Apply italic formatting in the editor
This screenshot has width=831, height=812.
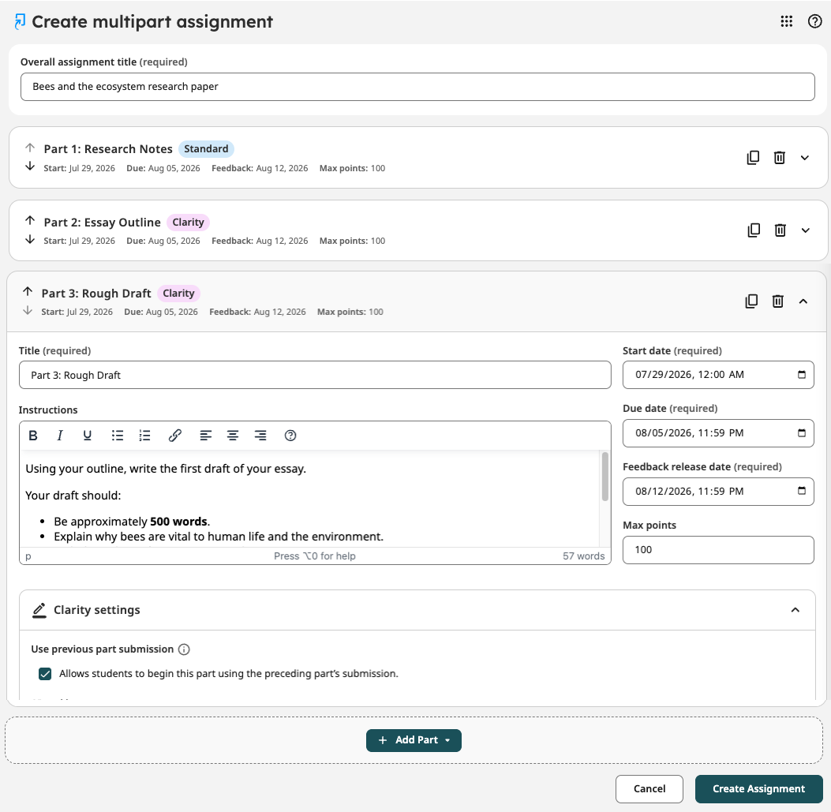(x=60, y=436)
